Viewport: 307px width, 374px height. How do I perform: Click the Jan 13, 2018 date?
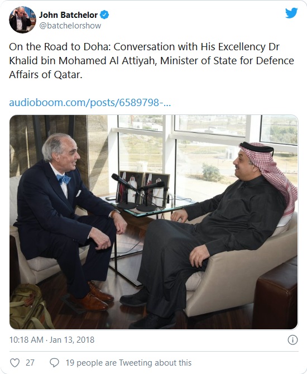click(72, 339)
